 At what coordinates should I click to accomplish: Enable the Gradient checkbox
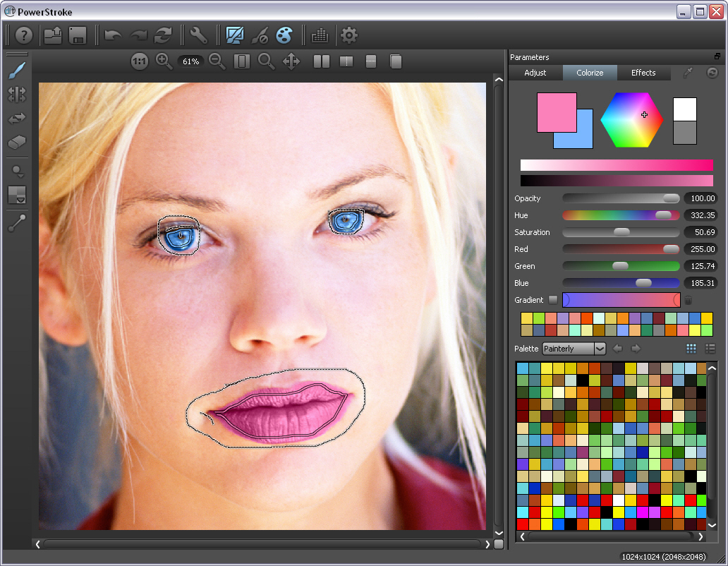coord(552,300)
